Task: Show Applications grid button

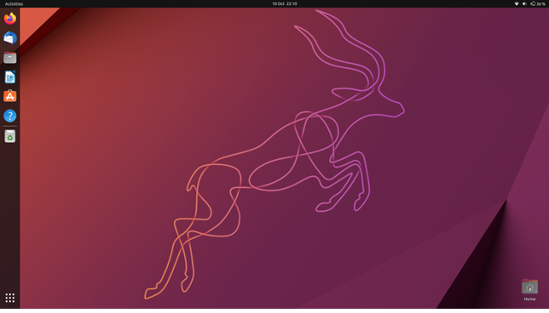Action: (x=10, y=298)
